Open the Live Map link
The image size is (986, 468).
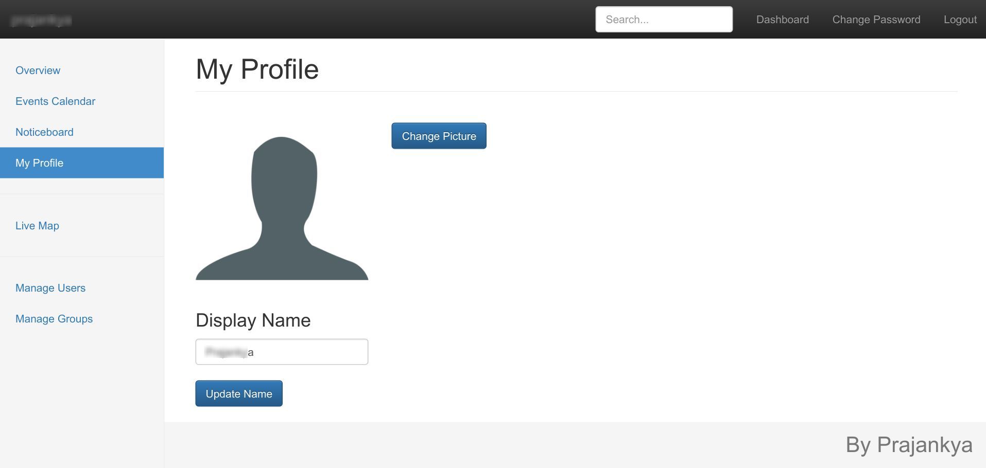[38, 226]
